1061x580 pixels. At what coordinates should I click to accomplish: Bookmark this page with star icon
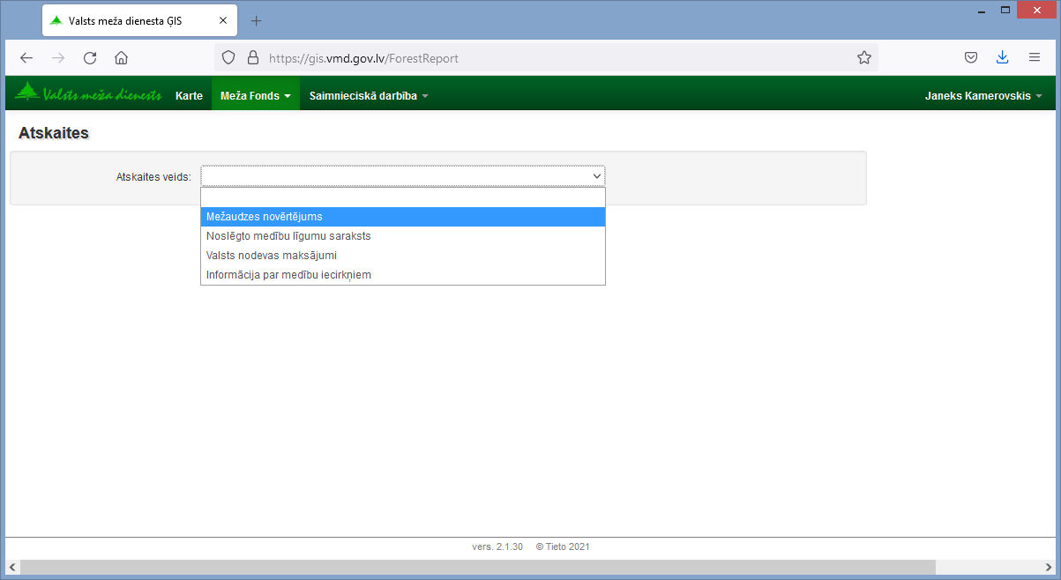point(863,58)
